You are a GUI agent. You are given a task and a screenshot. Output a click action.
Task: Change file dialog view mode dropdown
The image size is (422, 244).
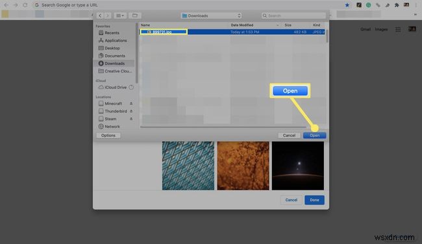tap(119, 16)
